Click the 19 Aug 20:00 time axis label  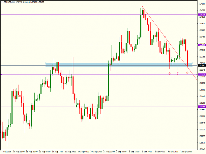click(x=32, y=152)
